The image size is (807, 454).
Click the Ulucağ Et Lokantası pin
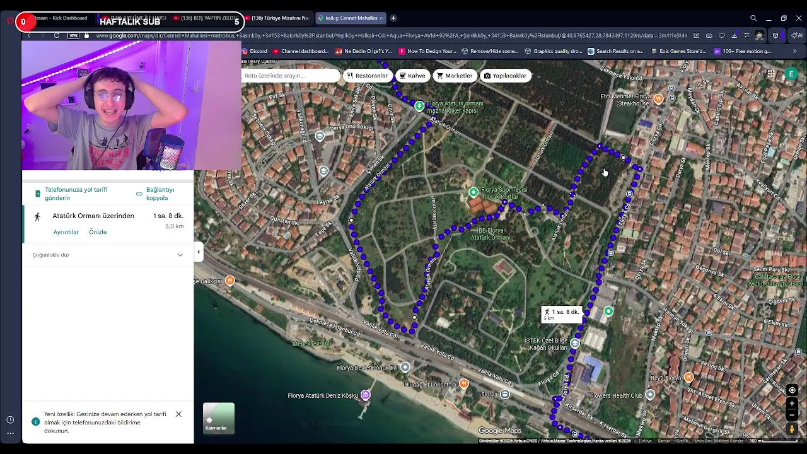[464, 383]
